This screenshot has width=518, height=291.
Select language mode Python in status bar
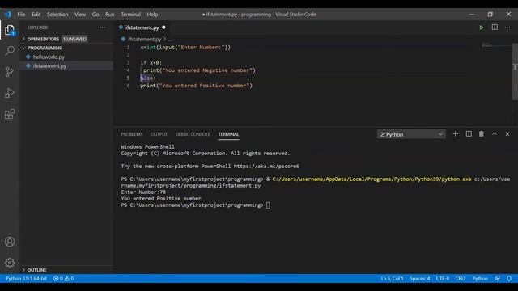tap(480, 278)
